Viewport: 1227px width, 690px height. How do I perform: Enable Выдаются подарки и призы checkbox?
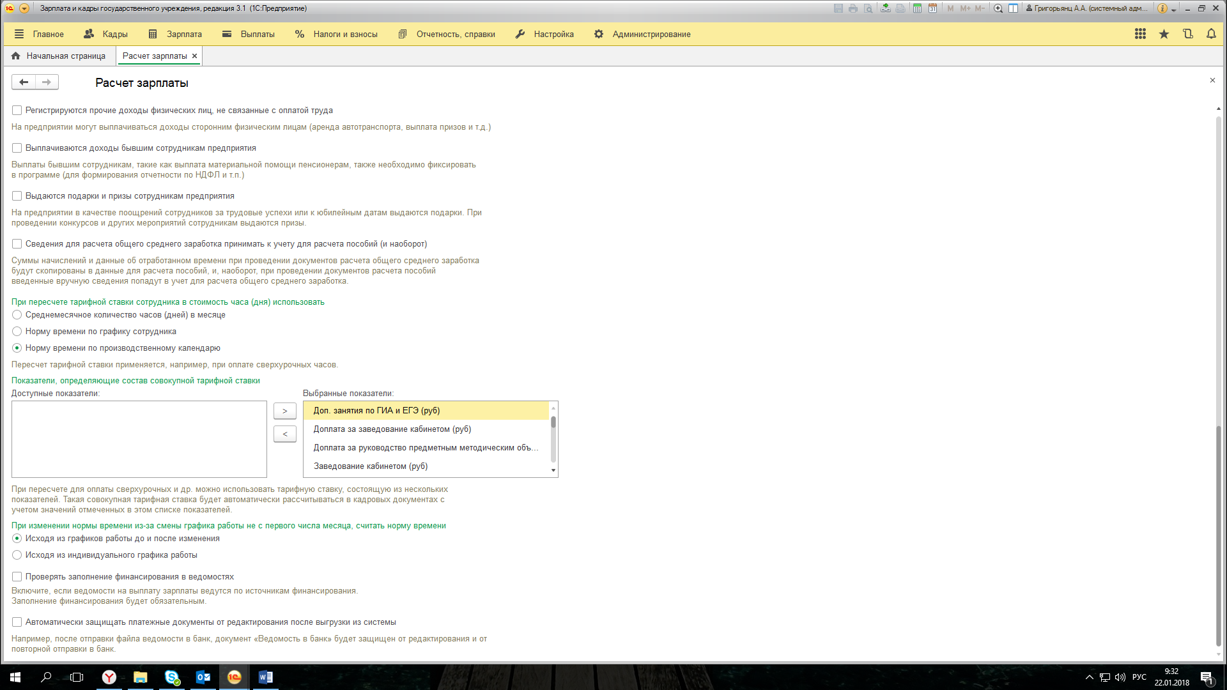pos(17,196)
